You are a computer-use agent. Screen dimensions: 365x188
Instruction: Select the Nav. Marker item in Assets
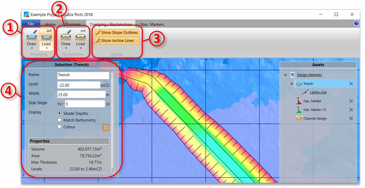click(x=312, y=101)
